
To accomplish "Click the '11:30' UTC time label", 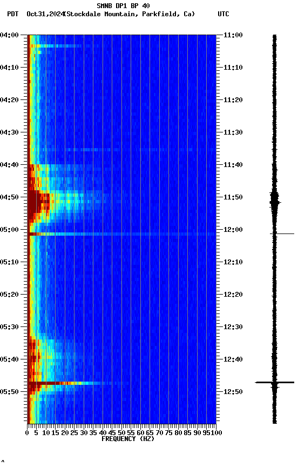I will coord(233,132).
